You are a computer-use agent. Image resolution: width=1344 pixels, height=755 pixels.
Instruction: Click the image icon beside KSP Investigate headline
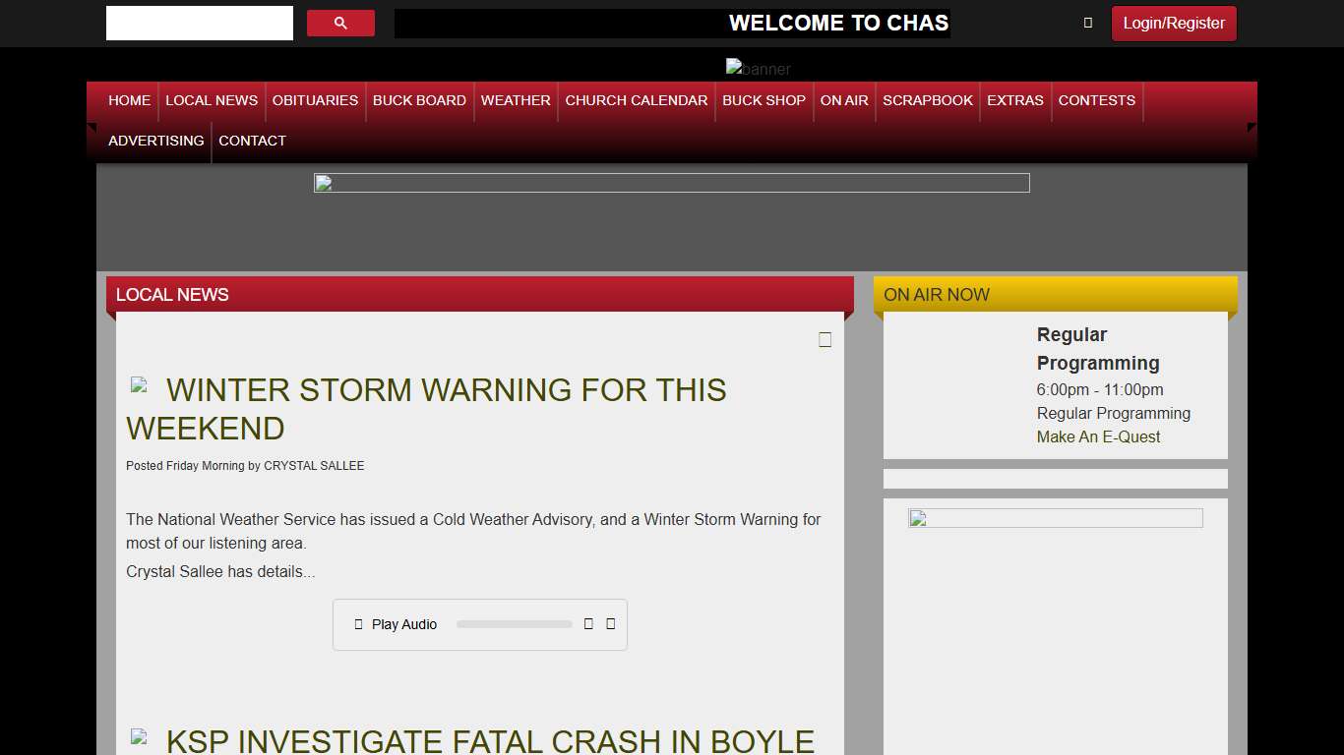pos(140,736)
